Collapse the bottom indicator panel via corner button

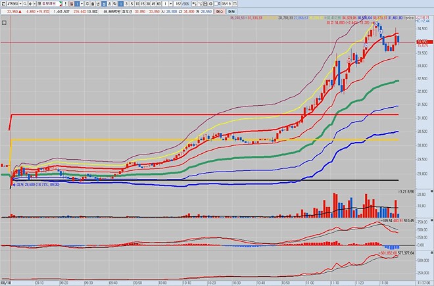click(x=432, y=252)
